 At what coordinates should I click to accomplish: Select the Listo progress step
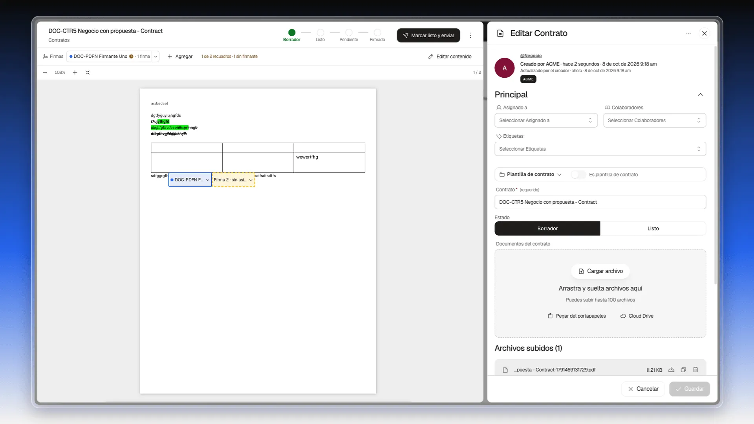pos(320,35)
